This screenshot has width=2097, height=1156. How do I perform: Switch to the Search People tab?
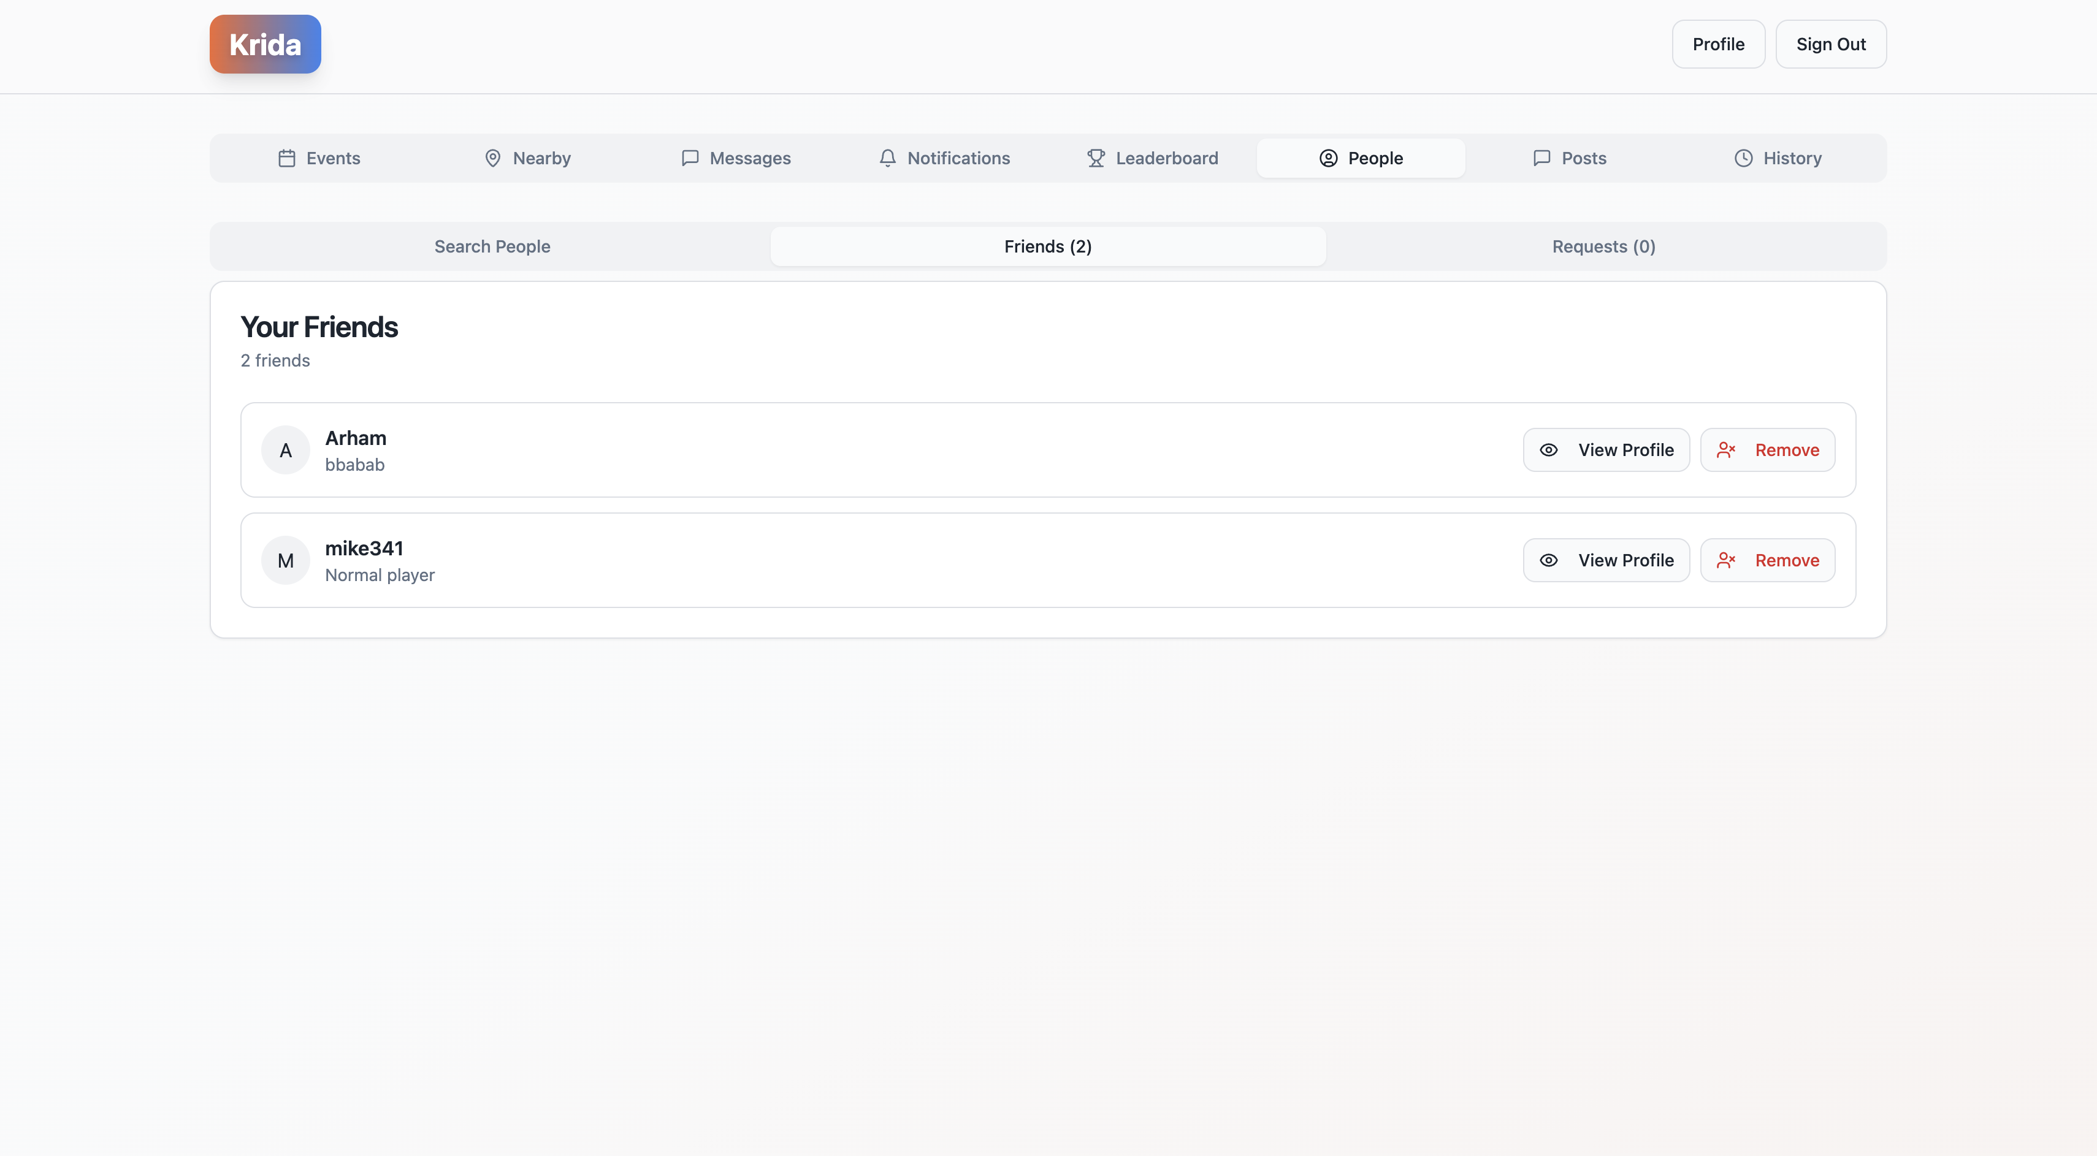pos(492,246)
